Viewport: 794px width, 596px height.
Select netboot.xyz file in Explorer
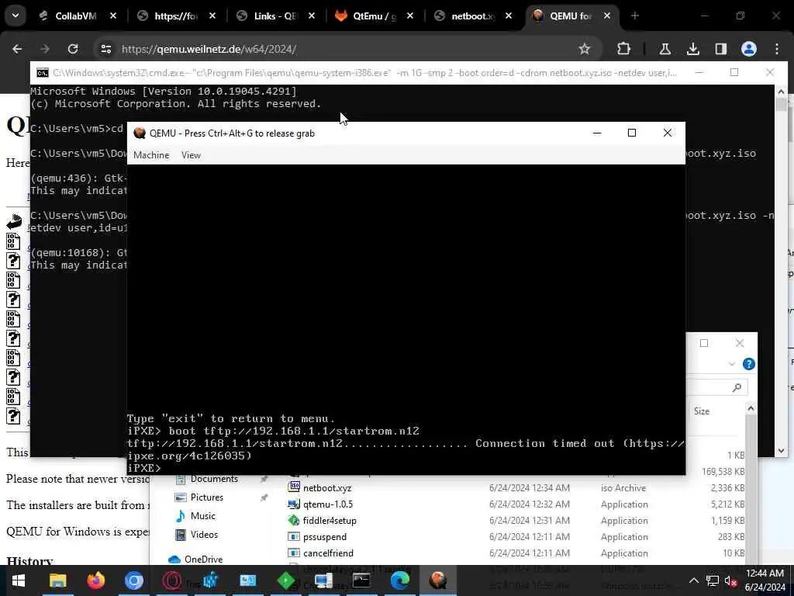tap(326, 487)
